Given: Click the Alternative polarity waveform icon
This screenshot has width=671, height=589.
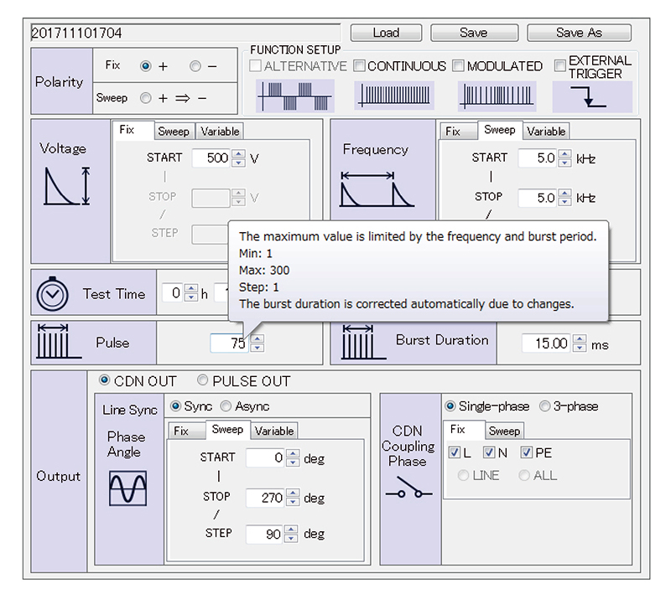Looking at the screenshot, I should (294, 96).
